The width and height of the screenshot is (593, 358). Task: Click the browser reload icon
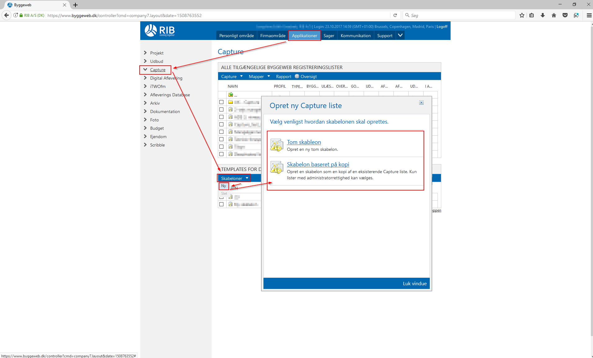(x=395, y=15)
